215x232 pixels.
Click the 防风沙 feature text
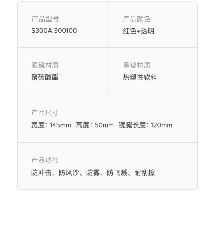(x=69, y=173)
